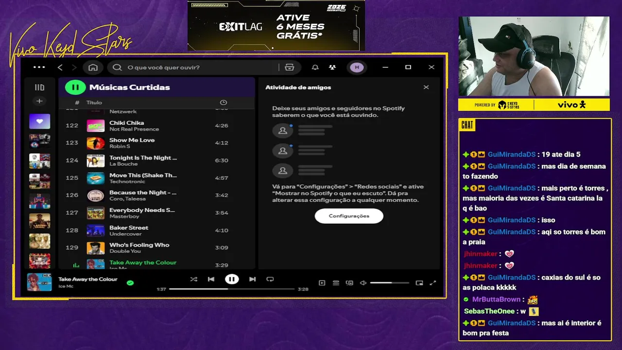
Task: Open the second playlist thumbnail in sidebar
Action: (x=39, y=141)
